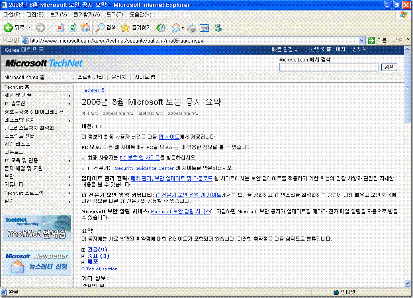Viewport: 413px width, 298px height.
Task: Open the Search (검색) magnifier toolbar button
Action: point(105,27)
